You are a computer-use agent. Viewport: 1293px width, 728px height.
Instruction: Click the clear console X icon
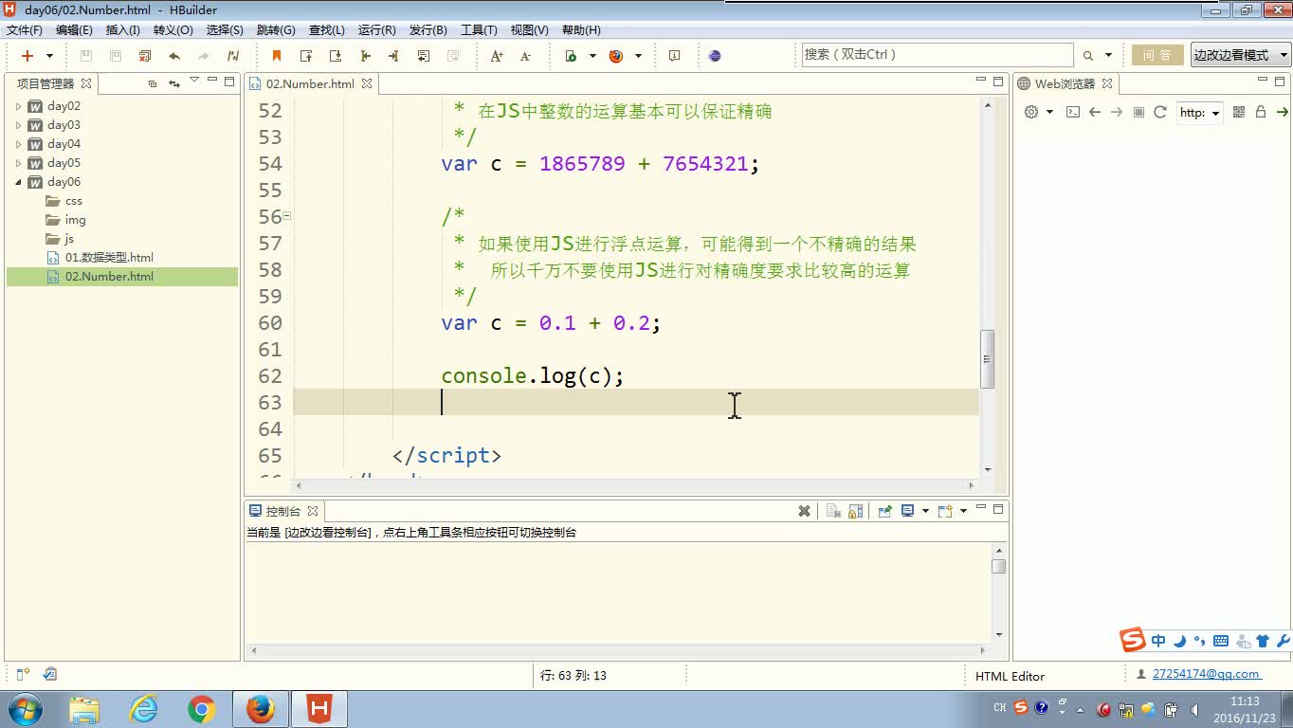804,511
